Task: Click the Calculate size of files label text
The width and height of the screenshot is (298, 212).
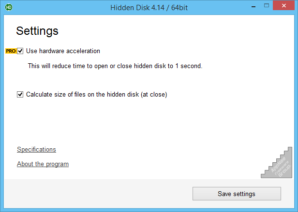Action: click(x=97, y=94)
